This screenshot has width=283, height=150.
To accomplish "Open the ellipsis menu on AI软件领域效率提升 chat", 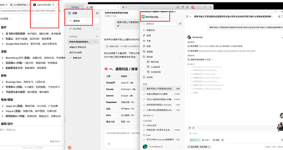I will point(95,42).
